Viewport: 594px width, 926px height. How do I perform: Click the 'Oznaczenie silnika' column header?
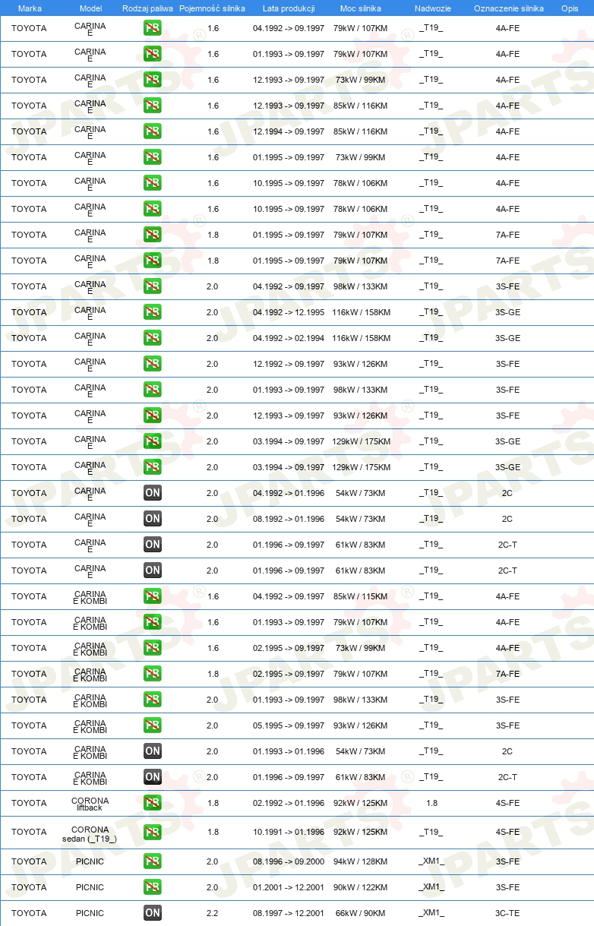click(x=508, y=8)
